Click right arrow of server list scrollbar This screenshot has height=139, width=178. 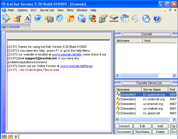tap(174, 119)
